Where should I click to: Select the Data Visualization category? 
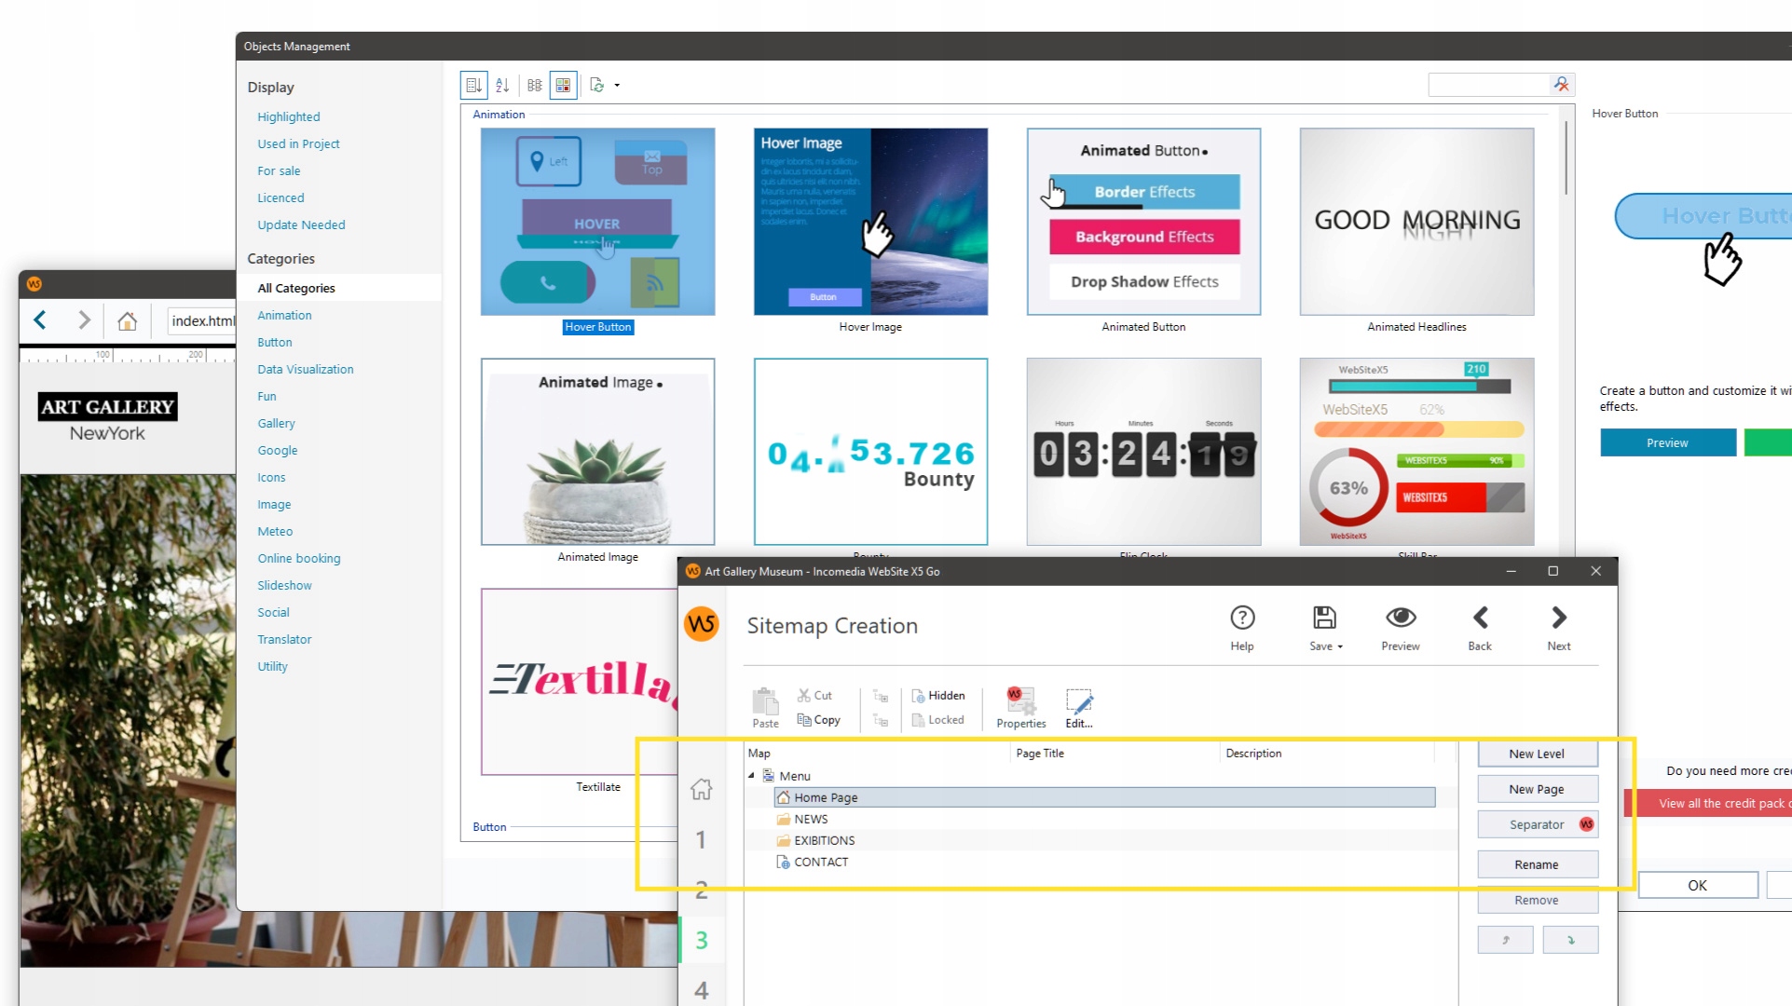coord(306,370)
